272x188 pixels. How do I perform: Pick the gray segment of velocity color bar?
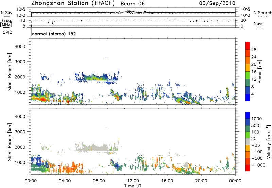click(x=248, y=142)
